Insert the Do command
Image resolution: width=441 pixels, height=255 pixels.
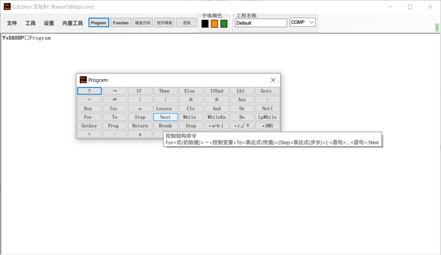point(242,117)
